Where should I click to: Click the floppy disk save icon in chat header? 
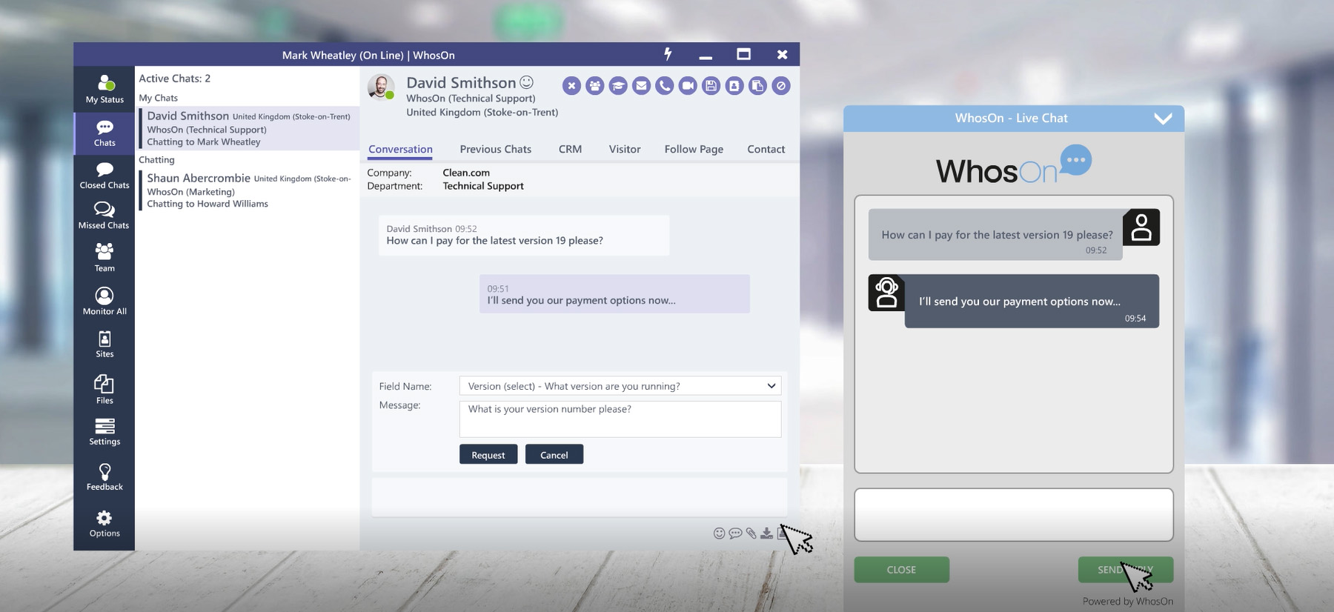pos(711,86)
